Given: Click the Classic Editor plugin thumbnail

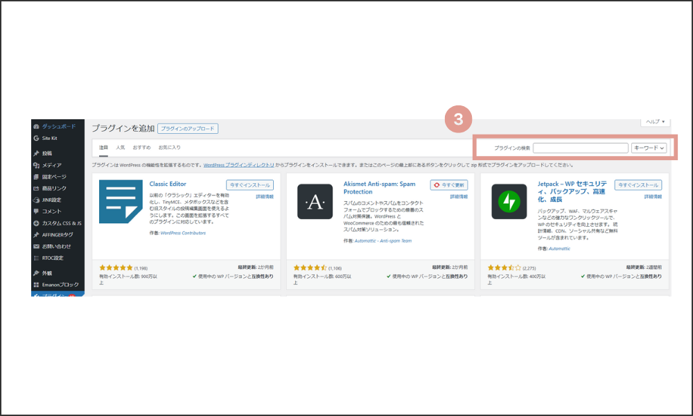Looking at the screenshot, I should tap(121, 202).
